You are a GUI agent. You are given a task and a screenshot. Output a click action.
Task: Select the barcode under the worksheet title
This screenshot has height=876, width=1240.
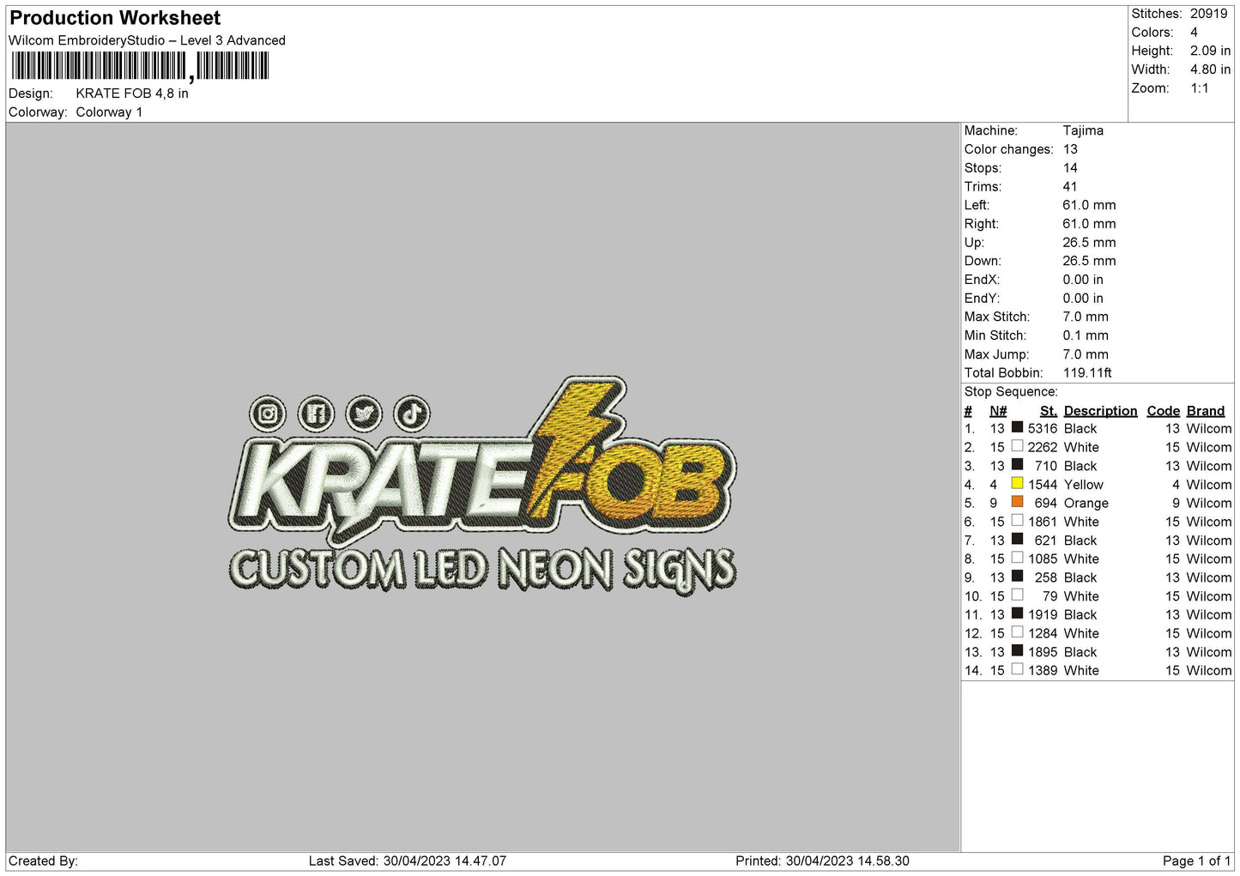point(141,66)
